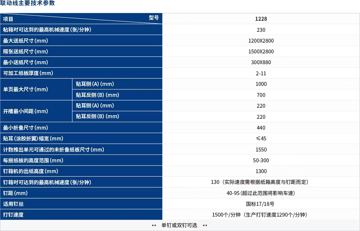Viewport: 360px width, 231px height.
Task: Select the 最大送纸尺寸 row label
Action: coord(25,40)
